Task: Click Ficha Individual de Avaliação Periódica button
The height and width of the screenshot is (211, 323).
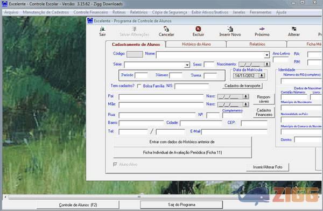Action: pyautogui.click(x=182, y=152)
